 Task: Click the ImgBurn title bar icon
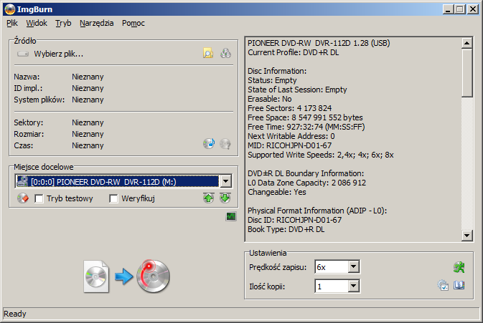[10, 9]
